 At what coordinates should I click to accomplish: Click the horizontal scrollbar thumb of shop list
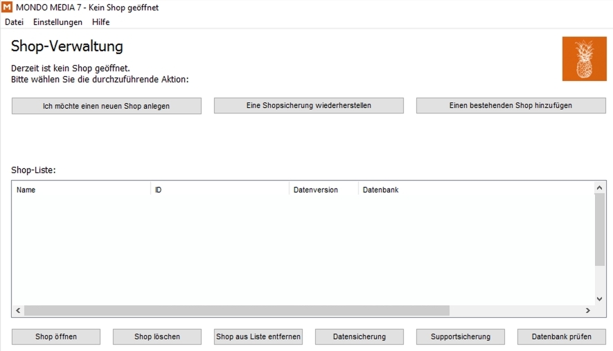click(x=237, y=310)
